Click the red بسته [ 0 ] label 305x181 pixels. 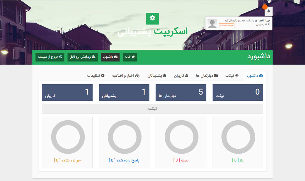(181, 160)
